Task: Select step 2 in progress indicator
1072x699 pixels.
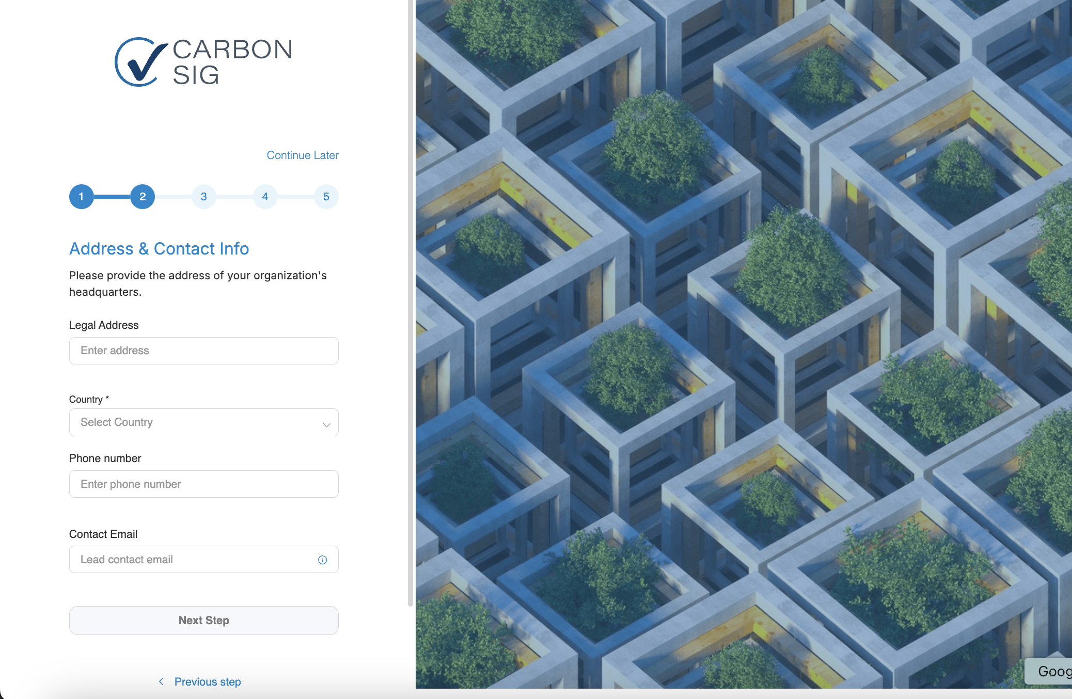Action: point(143,197)
